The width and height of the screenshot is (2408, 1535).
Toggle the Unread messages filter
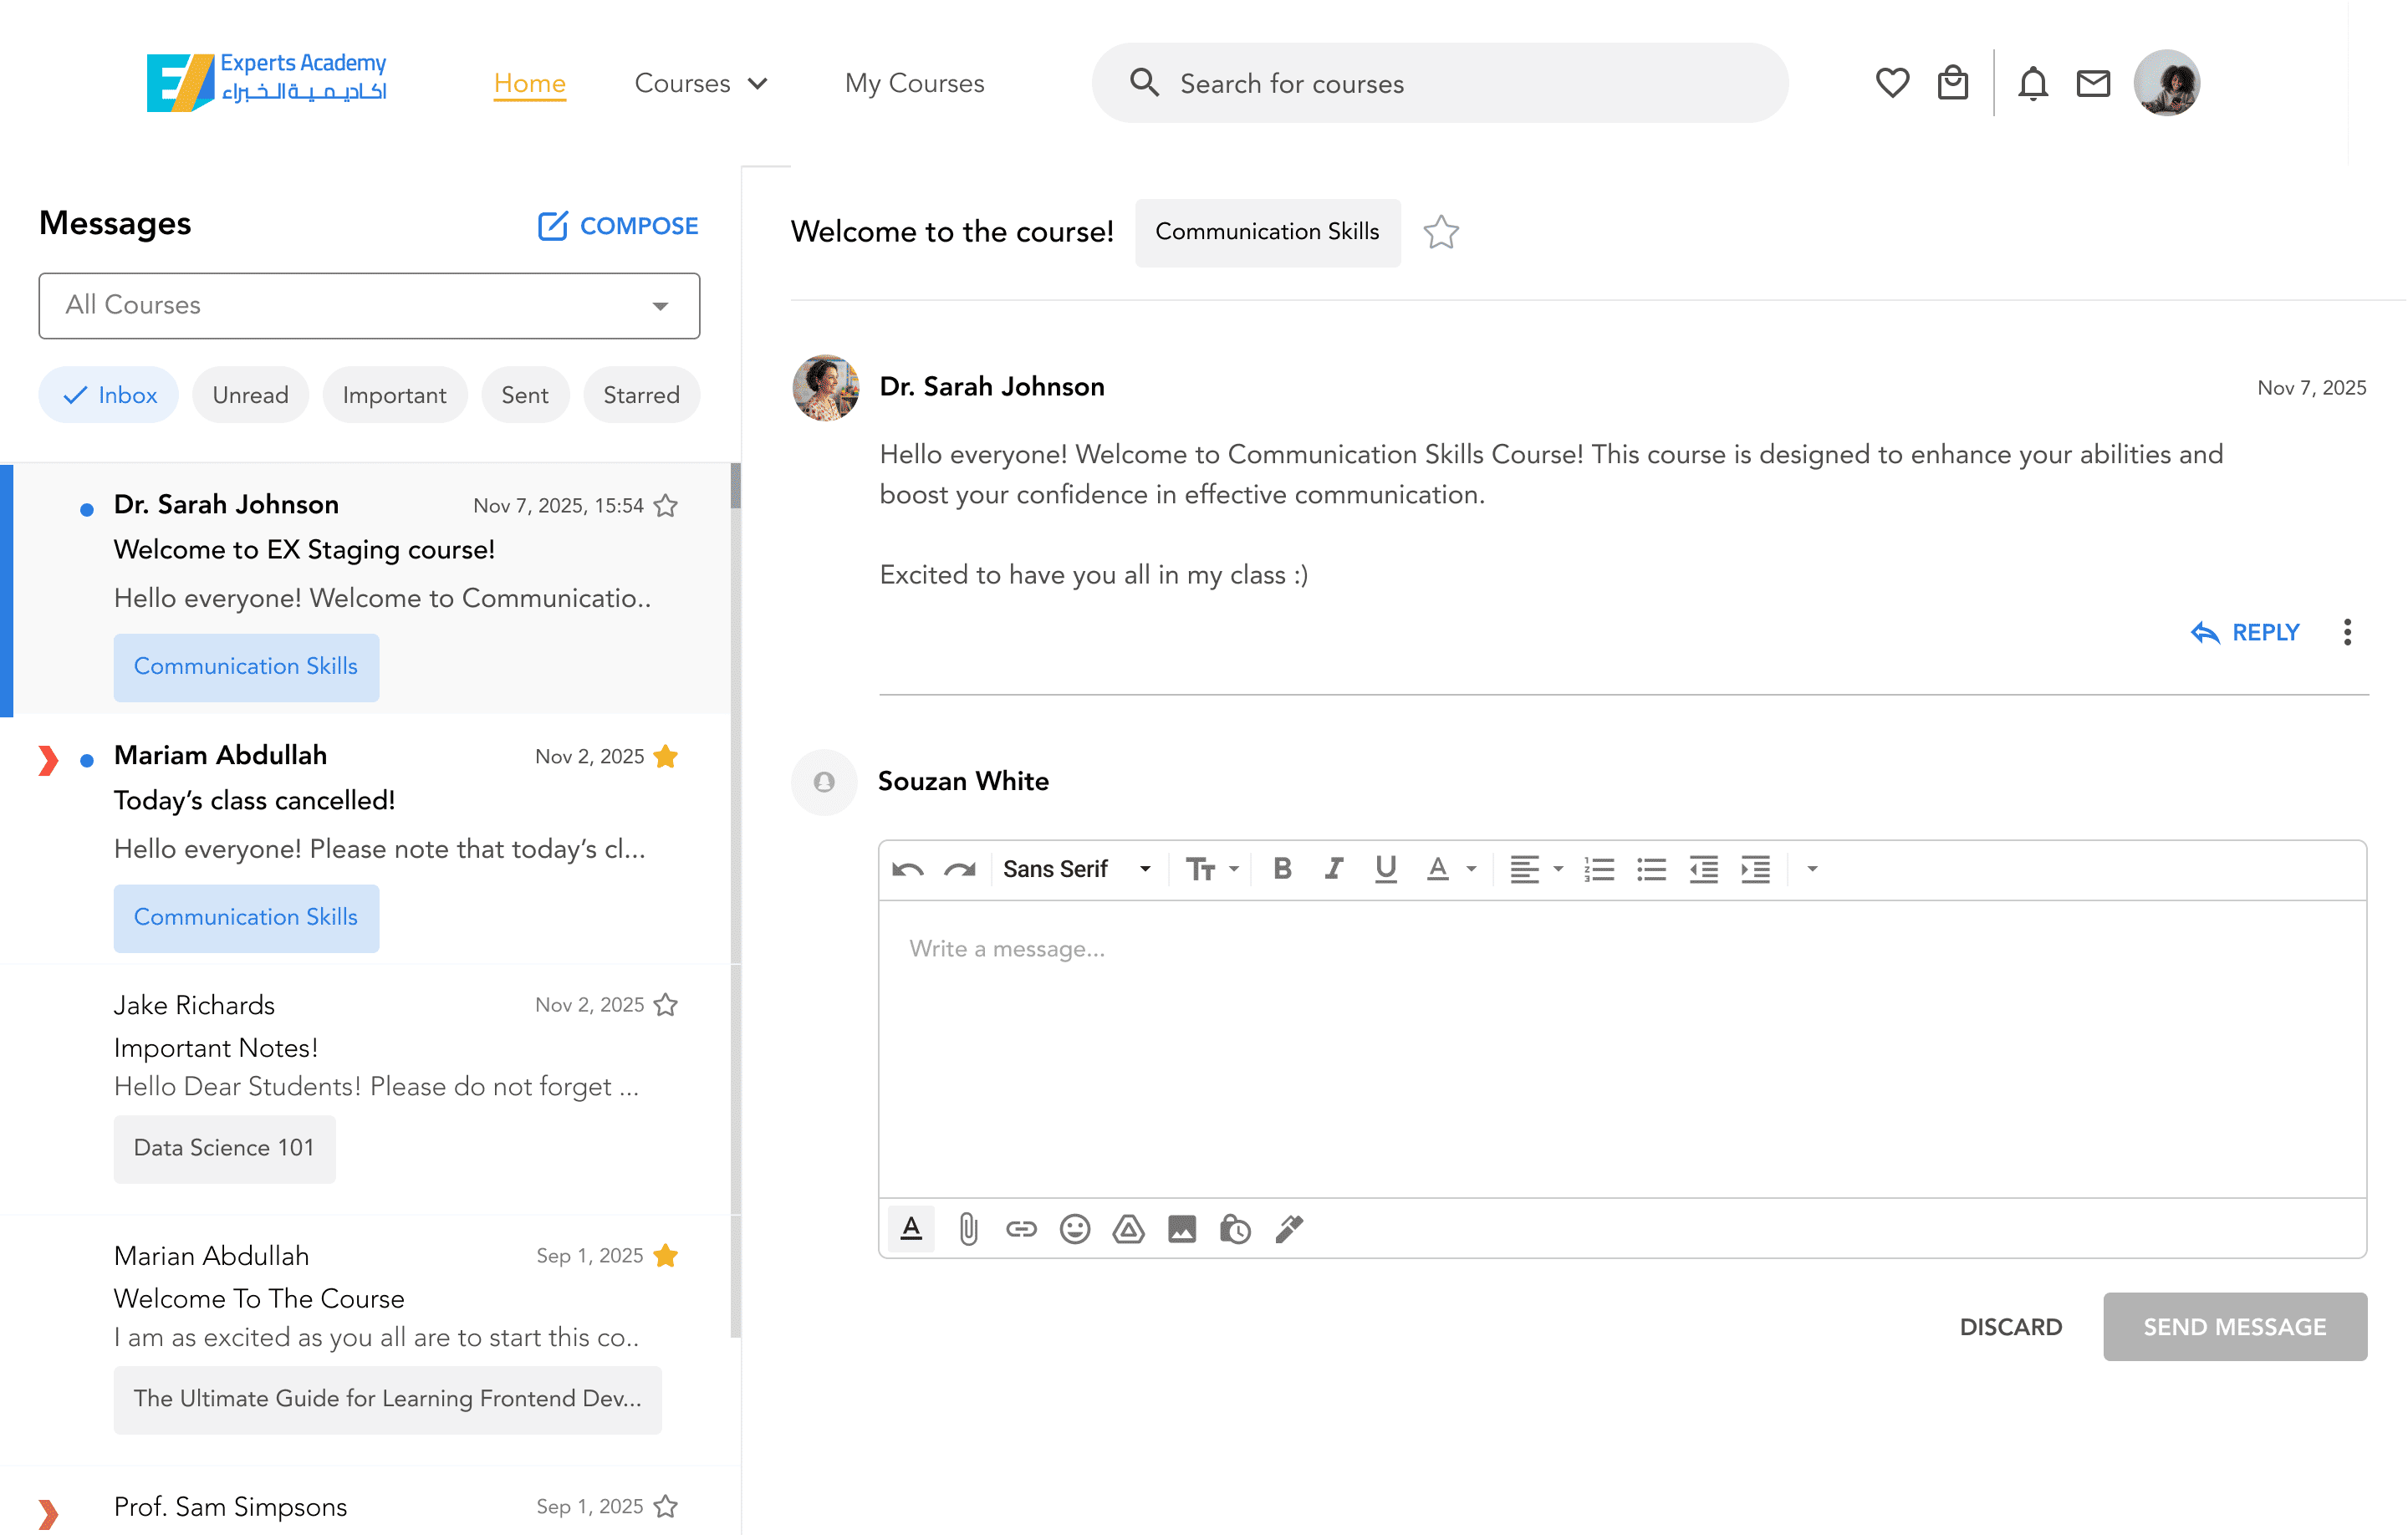point(250,394)
